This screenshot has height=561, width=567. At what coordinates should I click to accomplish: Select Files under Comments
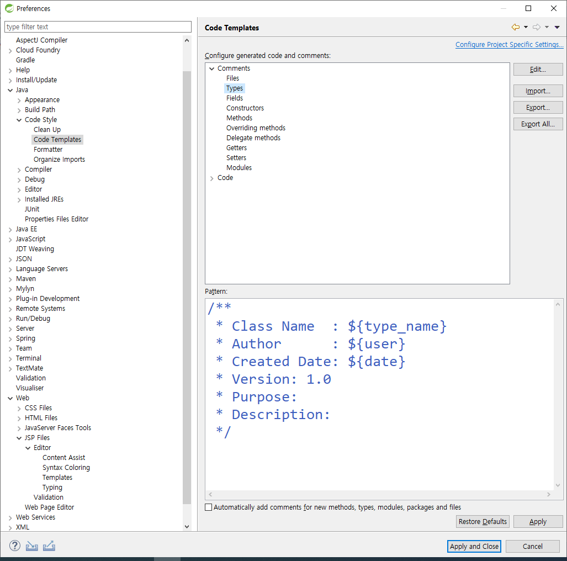point(232,78)
